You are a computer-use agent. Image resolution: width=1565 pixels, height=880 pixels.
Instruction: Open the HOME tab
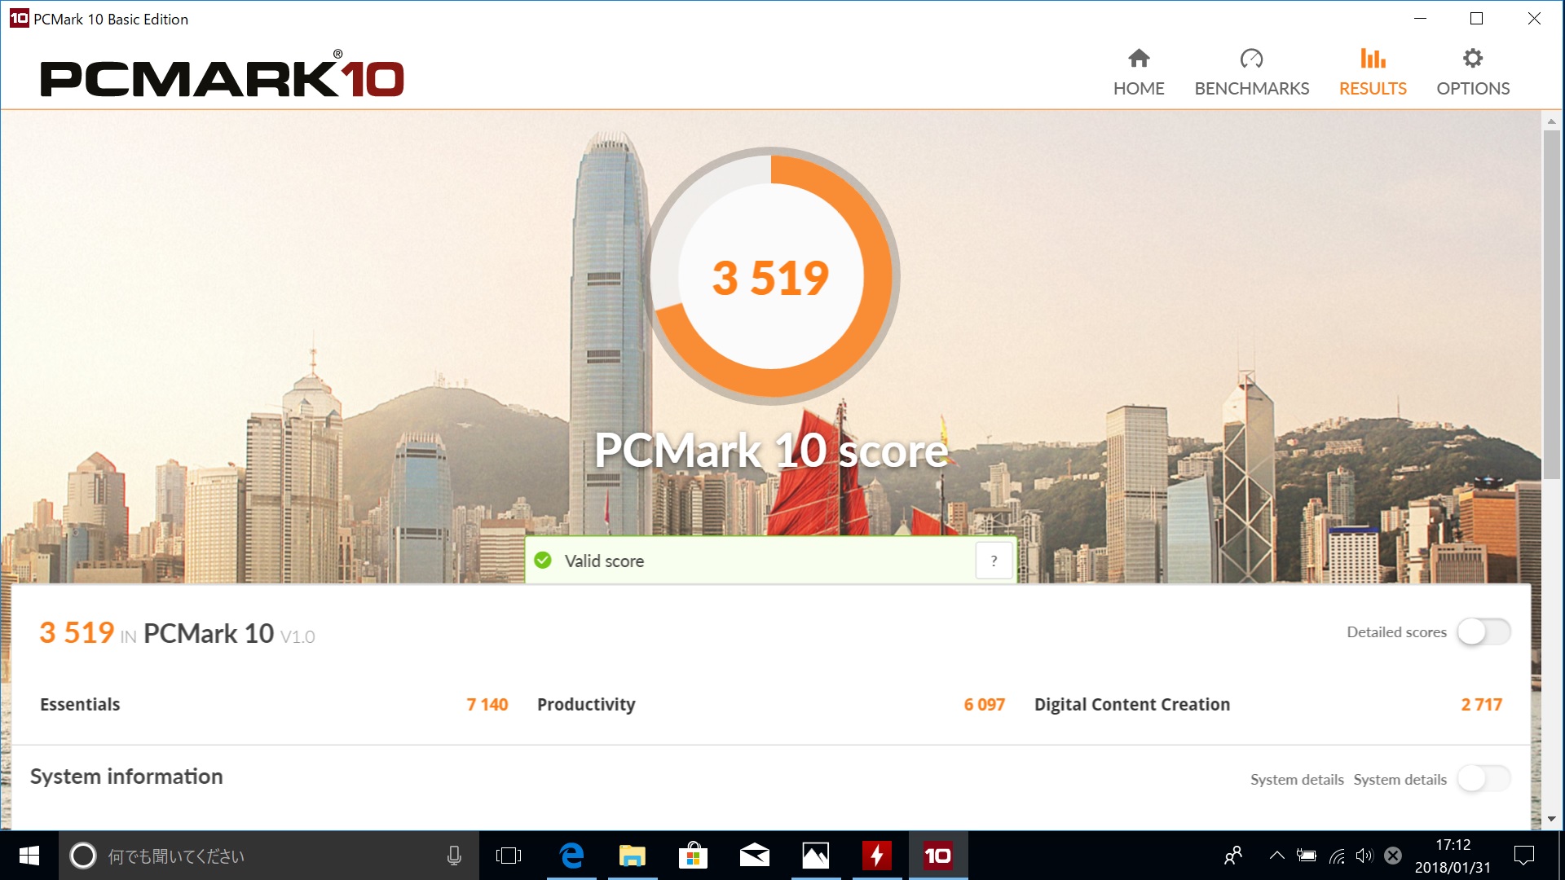click(1139, 72)
